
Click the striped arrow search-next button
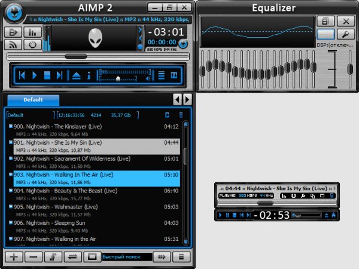point(162,257)
